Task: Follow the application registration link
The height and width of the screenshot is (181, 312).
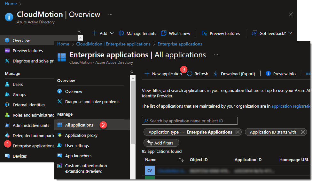Action: coord(291,106)
